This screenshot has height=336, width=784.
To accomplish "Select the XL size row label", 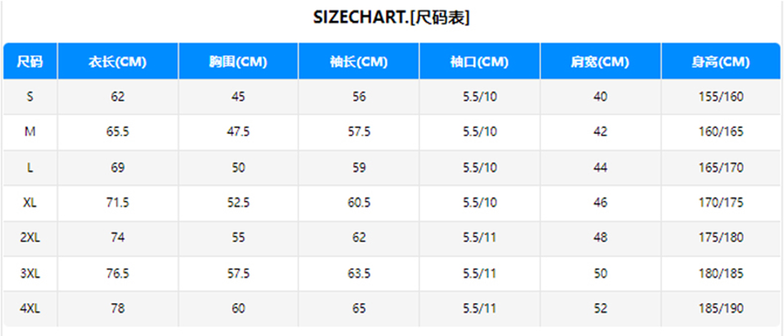I will tap(30, 203).
